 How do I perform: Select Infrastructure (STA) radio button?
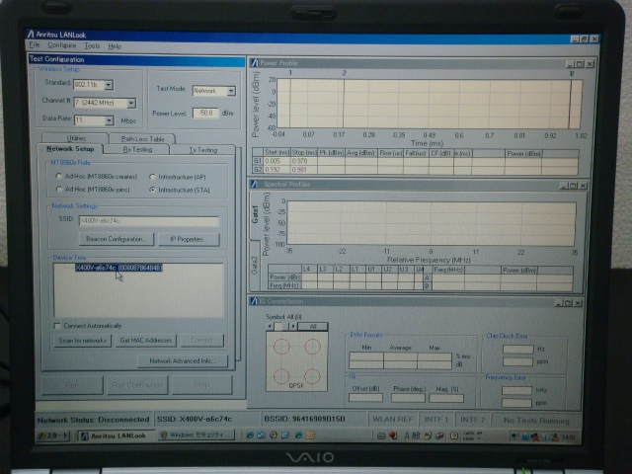(x=152, y=190)
